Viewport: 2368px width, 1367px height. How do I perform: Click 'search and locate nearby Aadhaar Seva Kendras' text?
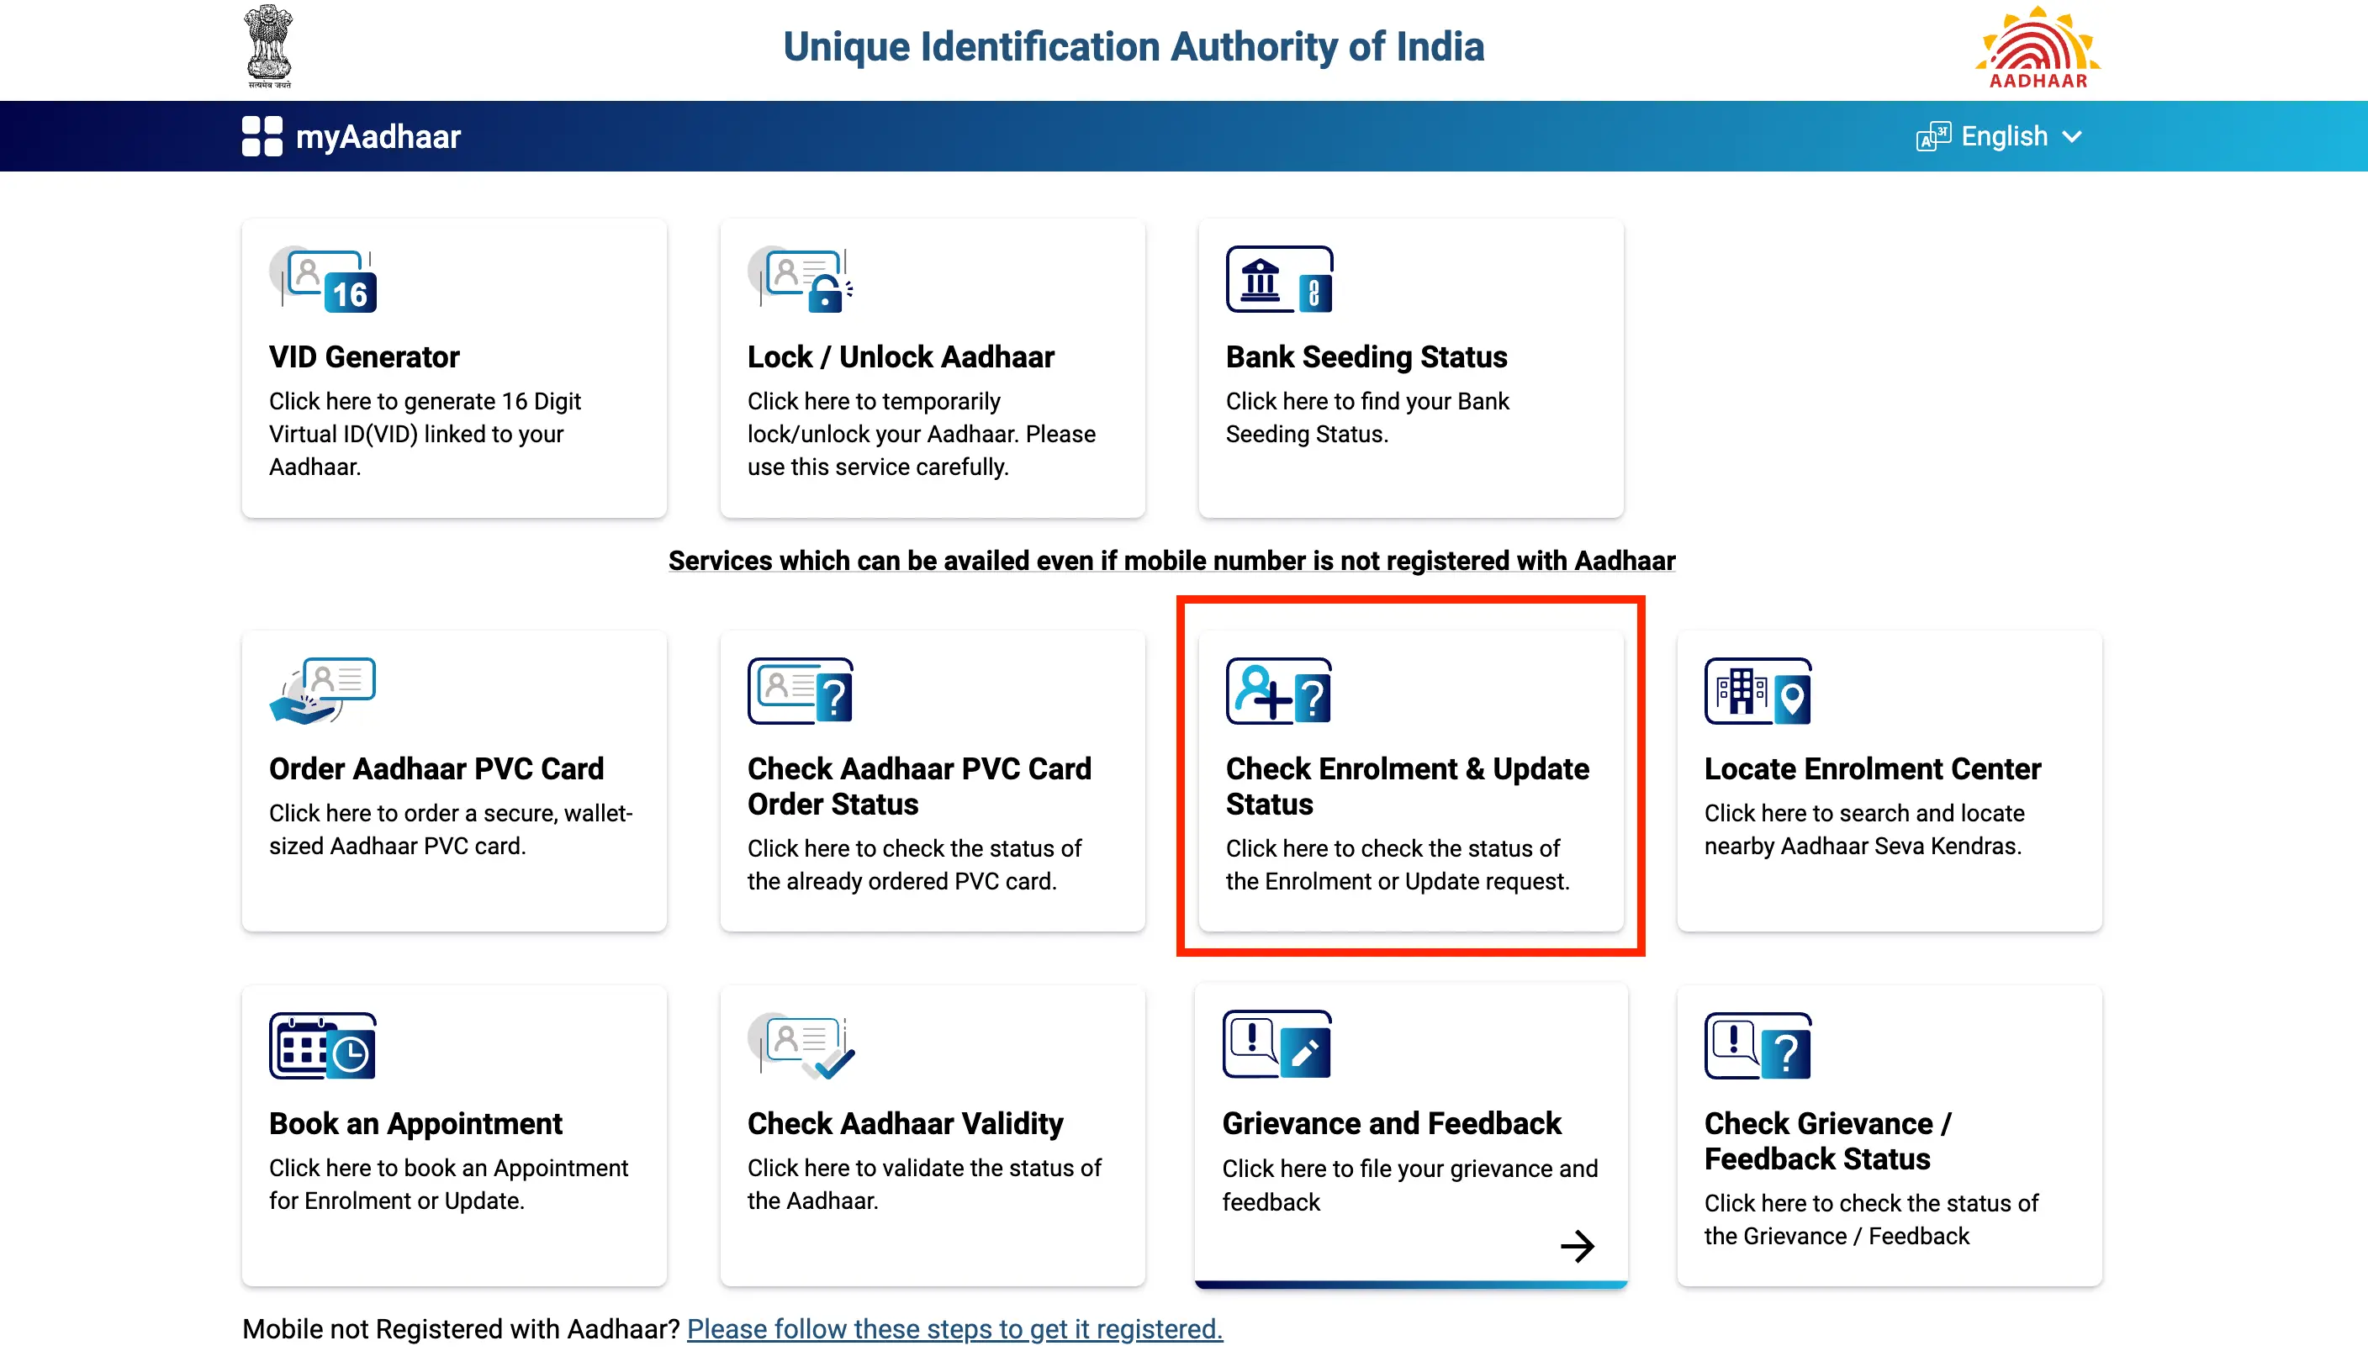[1863, 829]
